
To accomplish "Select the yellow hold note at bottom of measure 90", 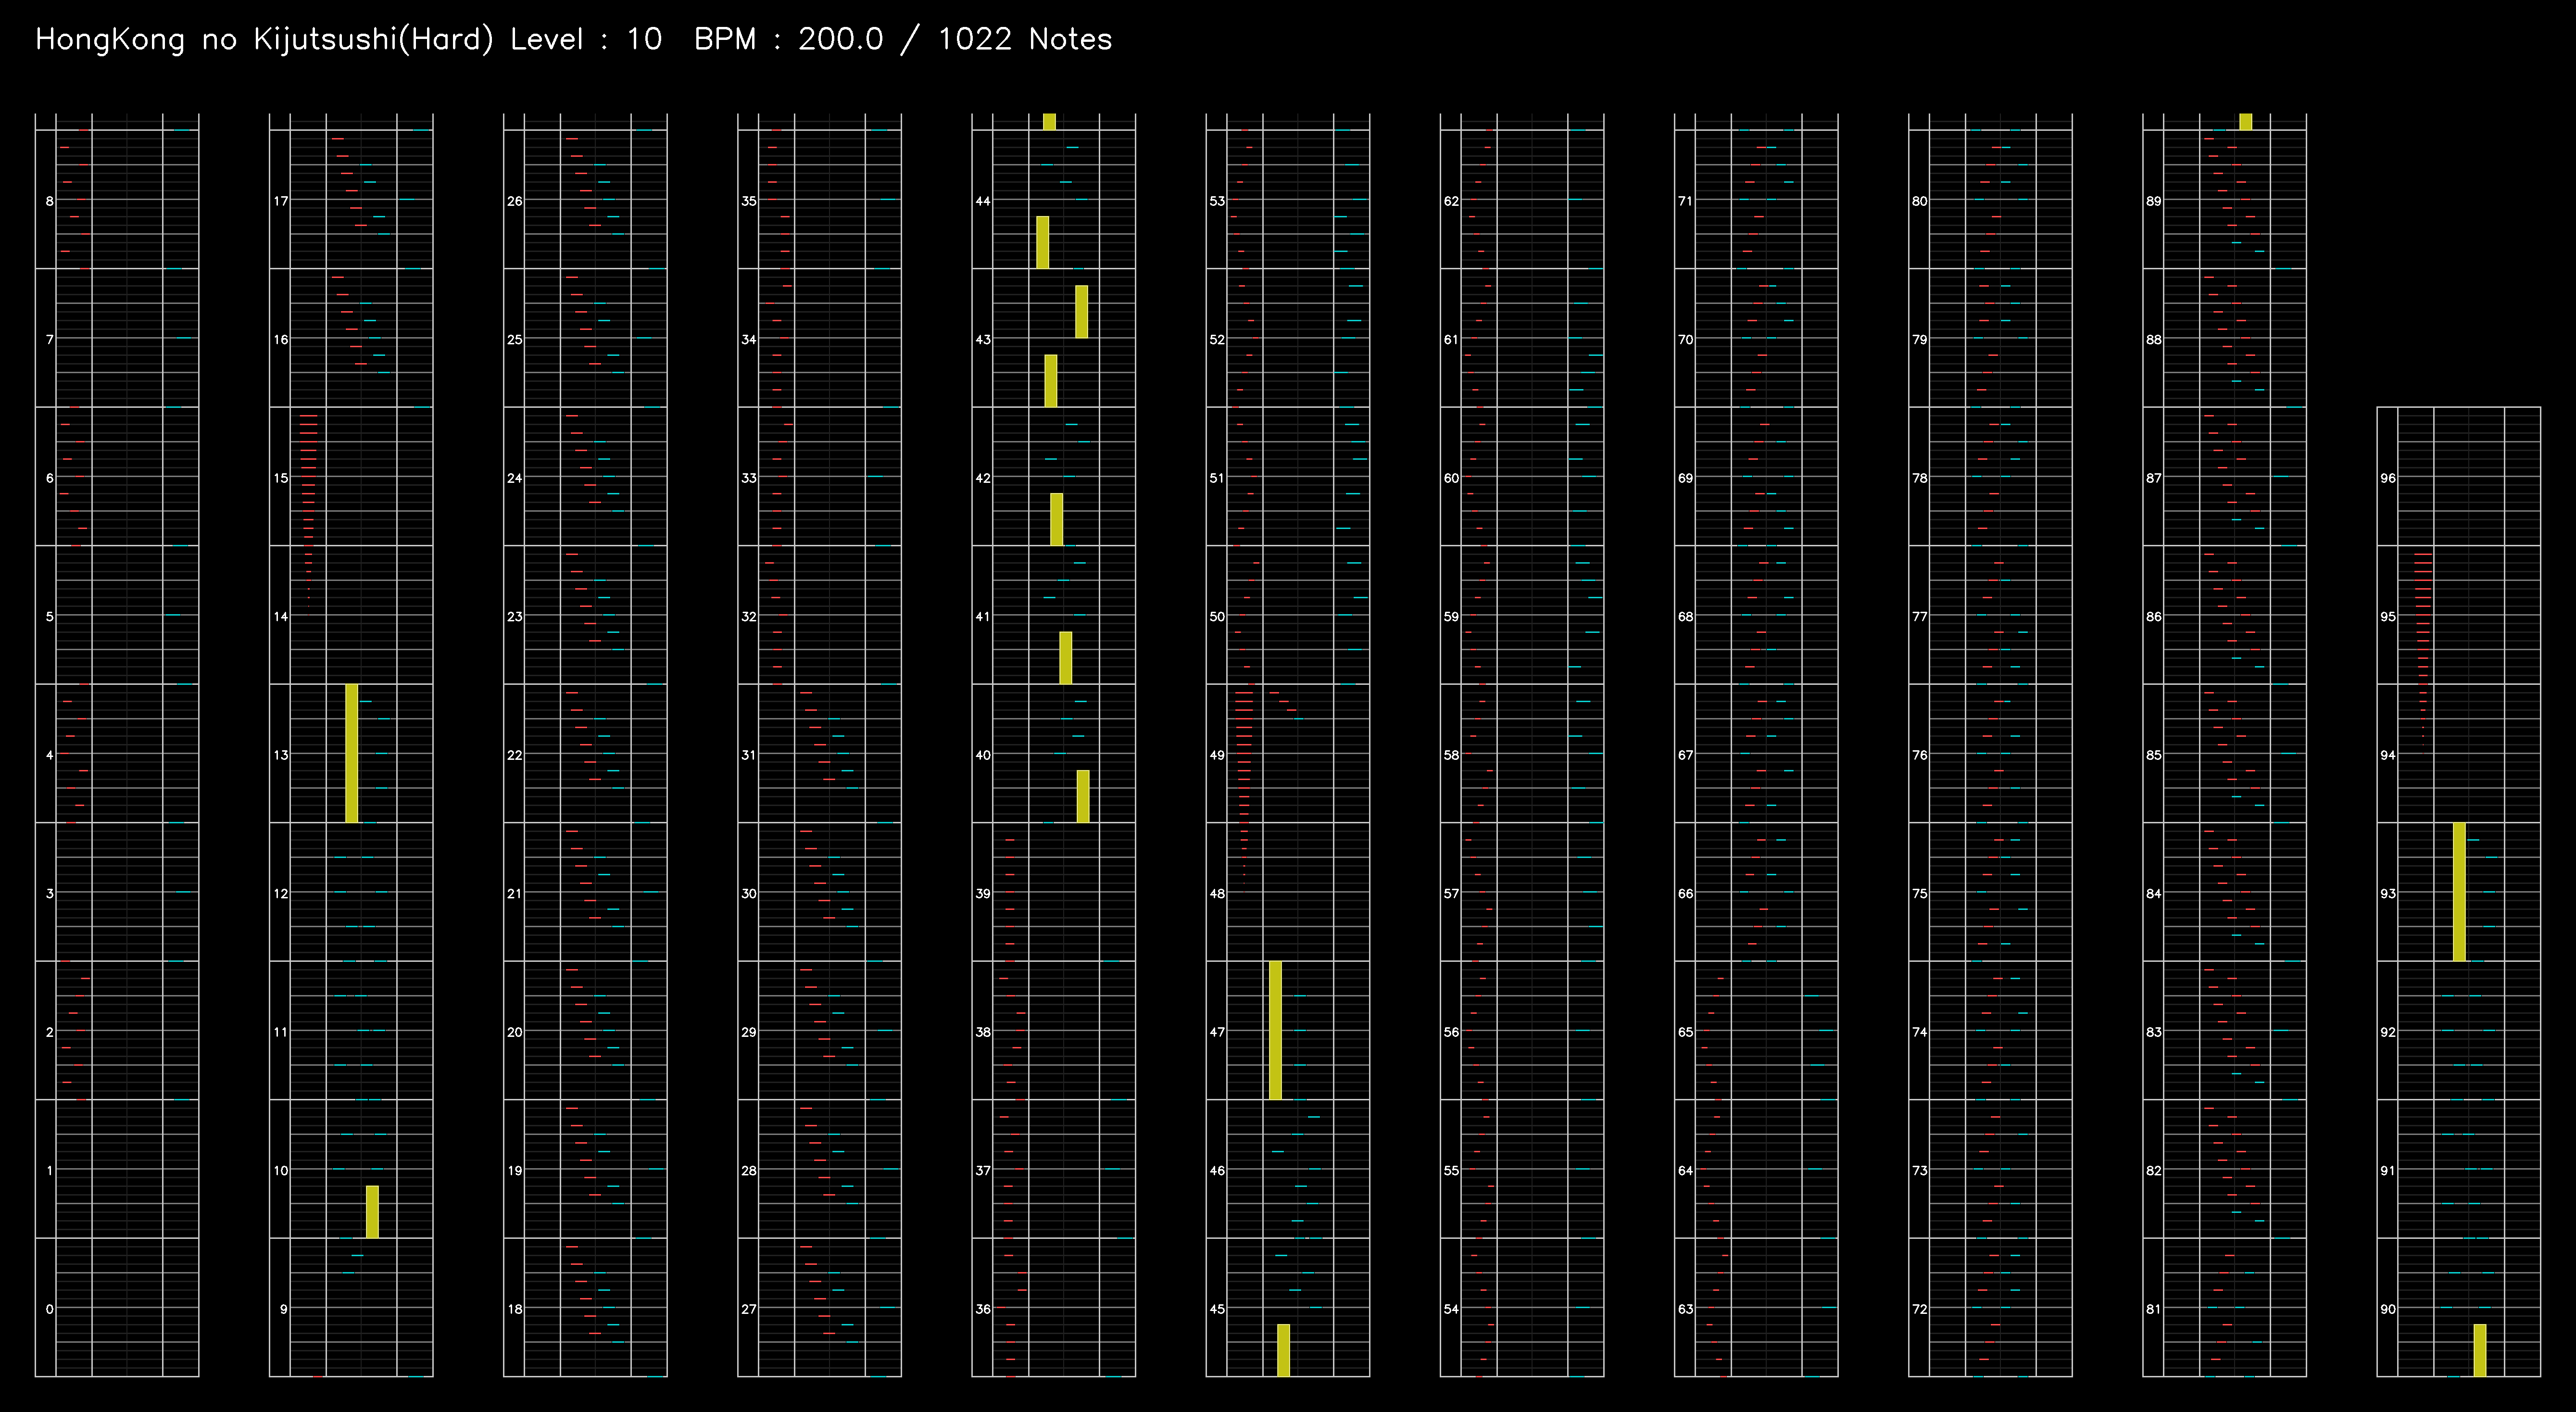I will pyautogui.click(x=2480, y=1350).
